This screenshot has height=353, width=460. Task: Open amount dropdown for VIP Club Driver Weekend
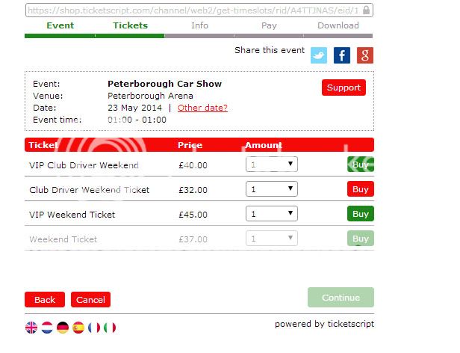click(272, 165)
